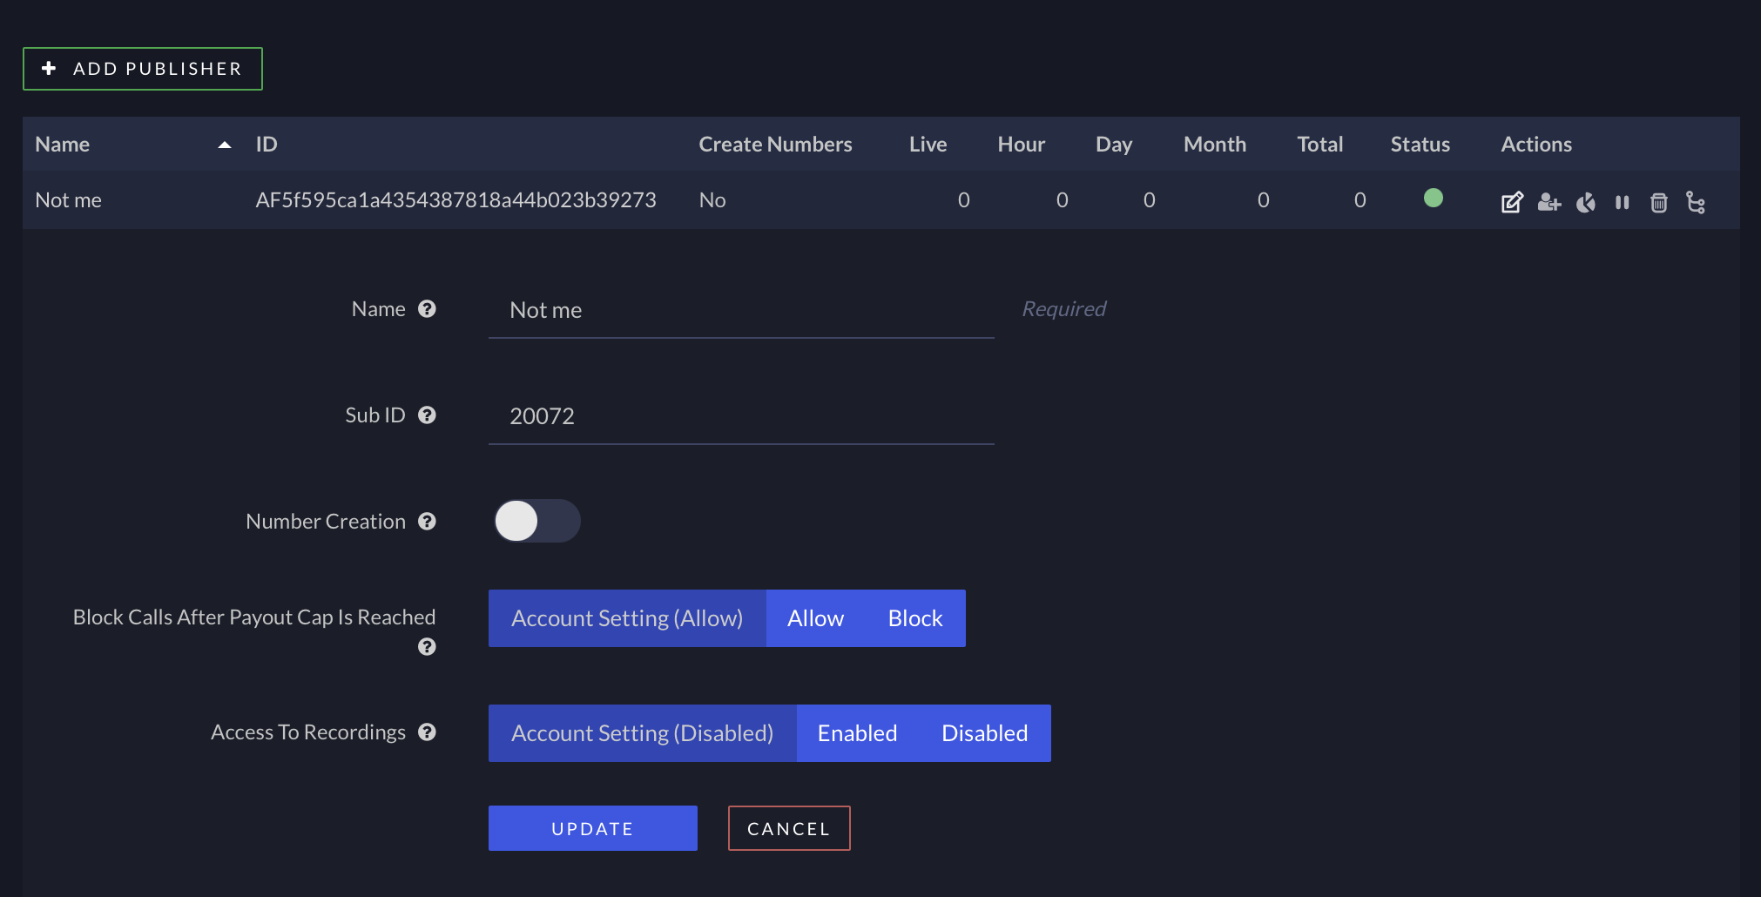Click the Sub ID label
Screen dimensions: 1761x897
click(375, 415)
